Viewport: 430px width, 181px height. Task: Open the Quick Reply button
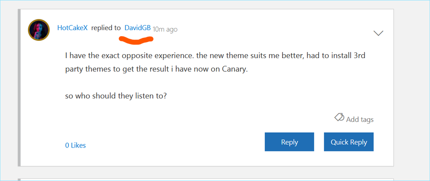pos(349,142)
